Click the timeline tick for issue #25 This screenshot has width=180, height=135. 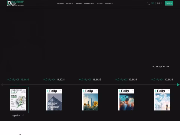click(18, 84)
